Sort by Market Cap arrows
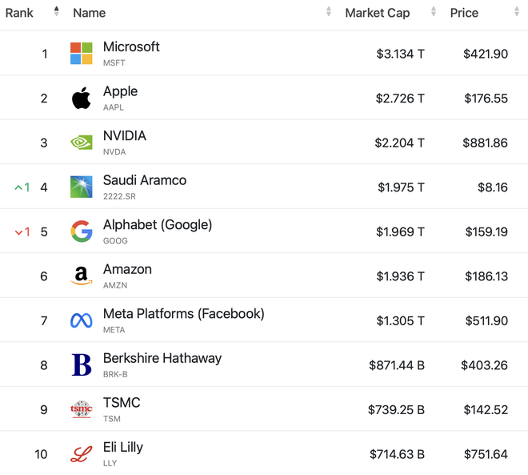 pos(434,11)
